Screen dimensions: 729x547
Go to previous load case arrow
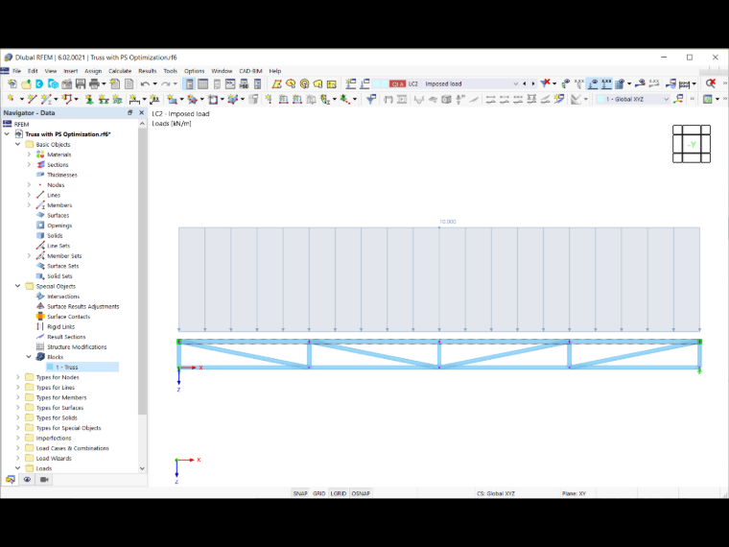(x=525, y=83)
